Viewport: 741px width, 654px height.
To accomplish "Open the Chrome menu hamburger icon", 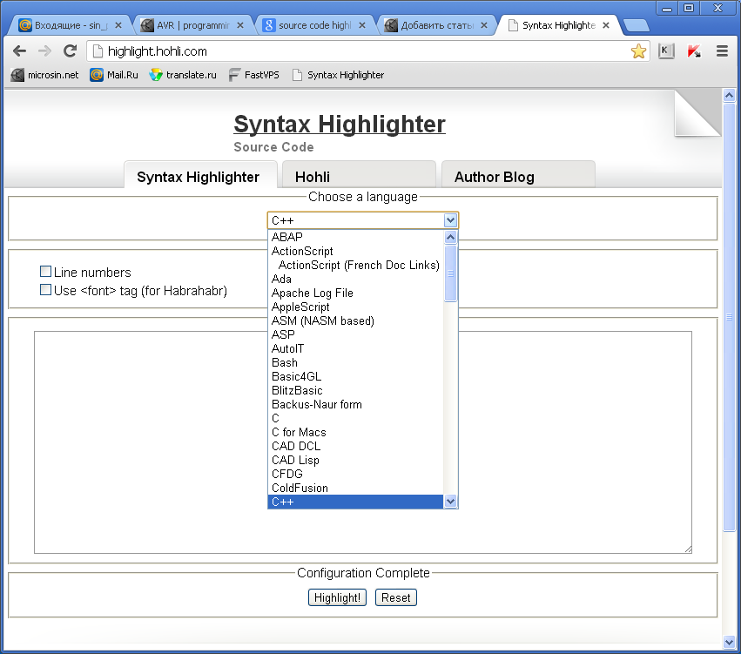I will (722, 51).
